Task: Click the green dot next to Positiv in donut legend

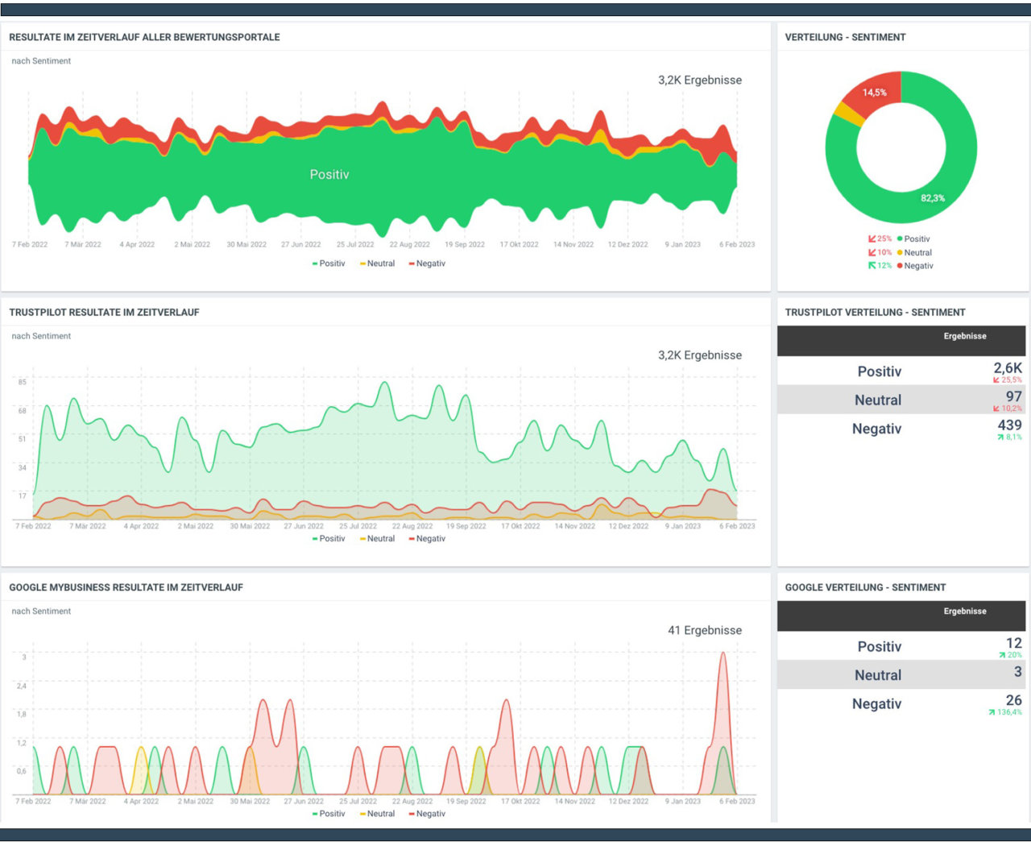Action: (900, 238)
